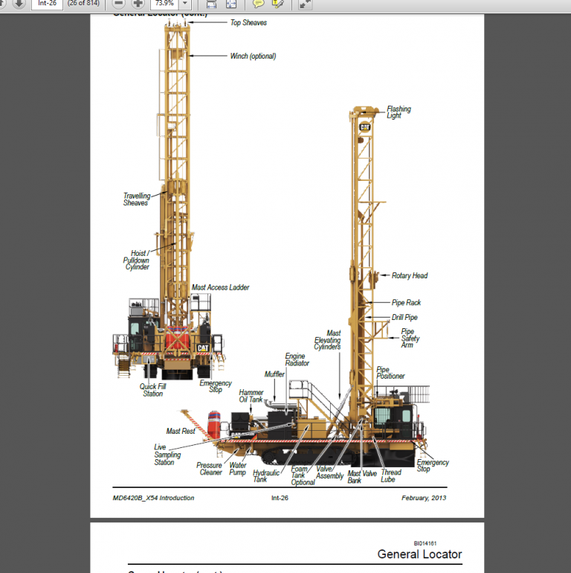Go to next page arrow button
This screenshot has width=571, height=573.
19,4
